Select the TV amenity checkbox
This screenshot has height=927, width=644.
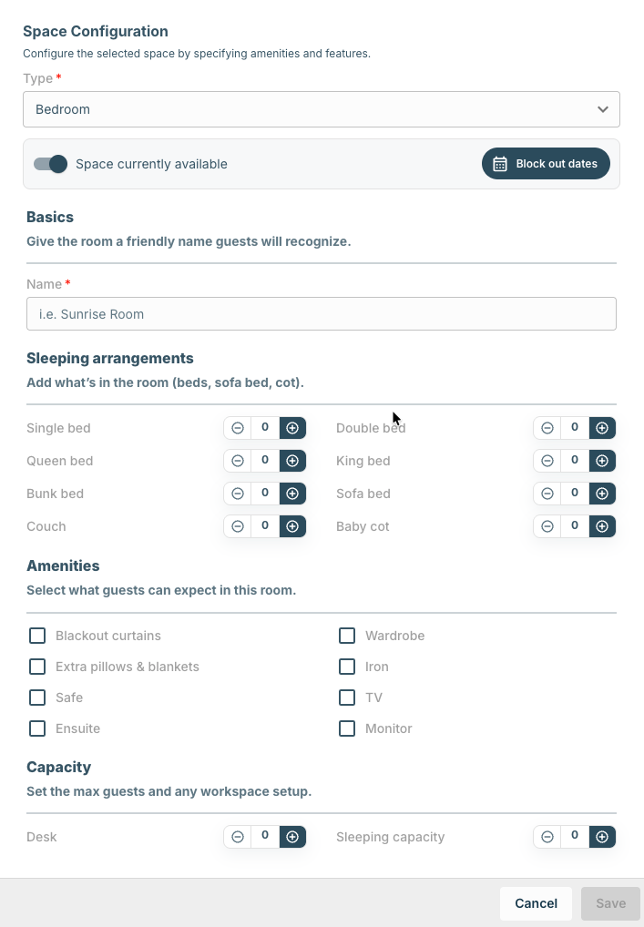tap(347, 698)
